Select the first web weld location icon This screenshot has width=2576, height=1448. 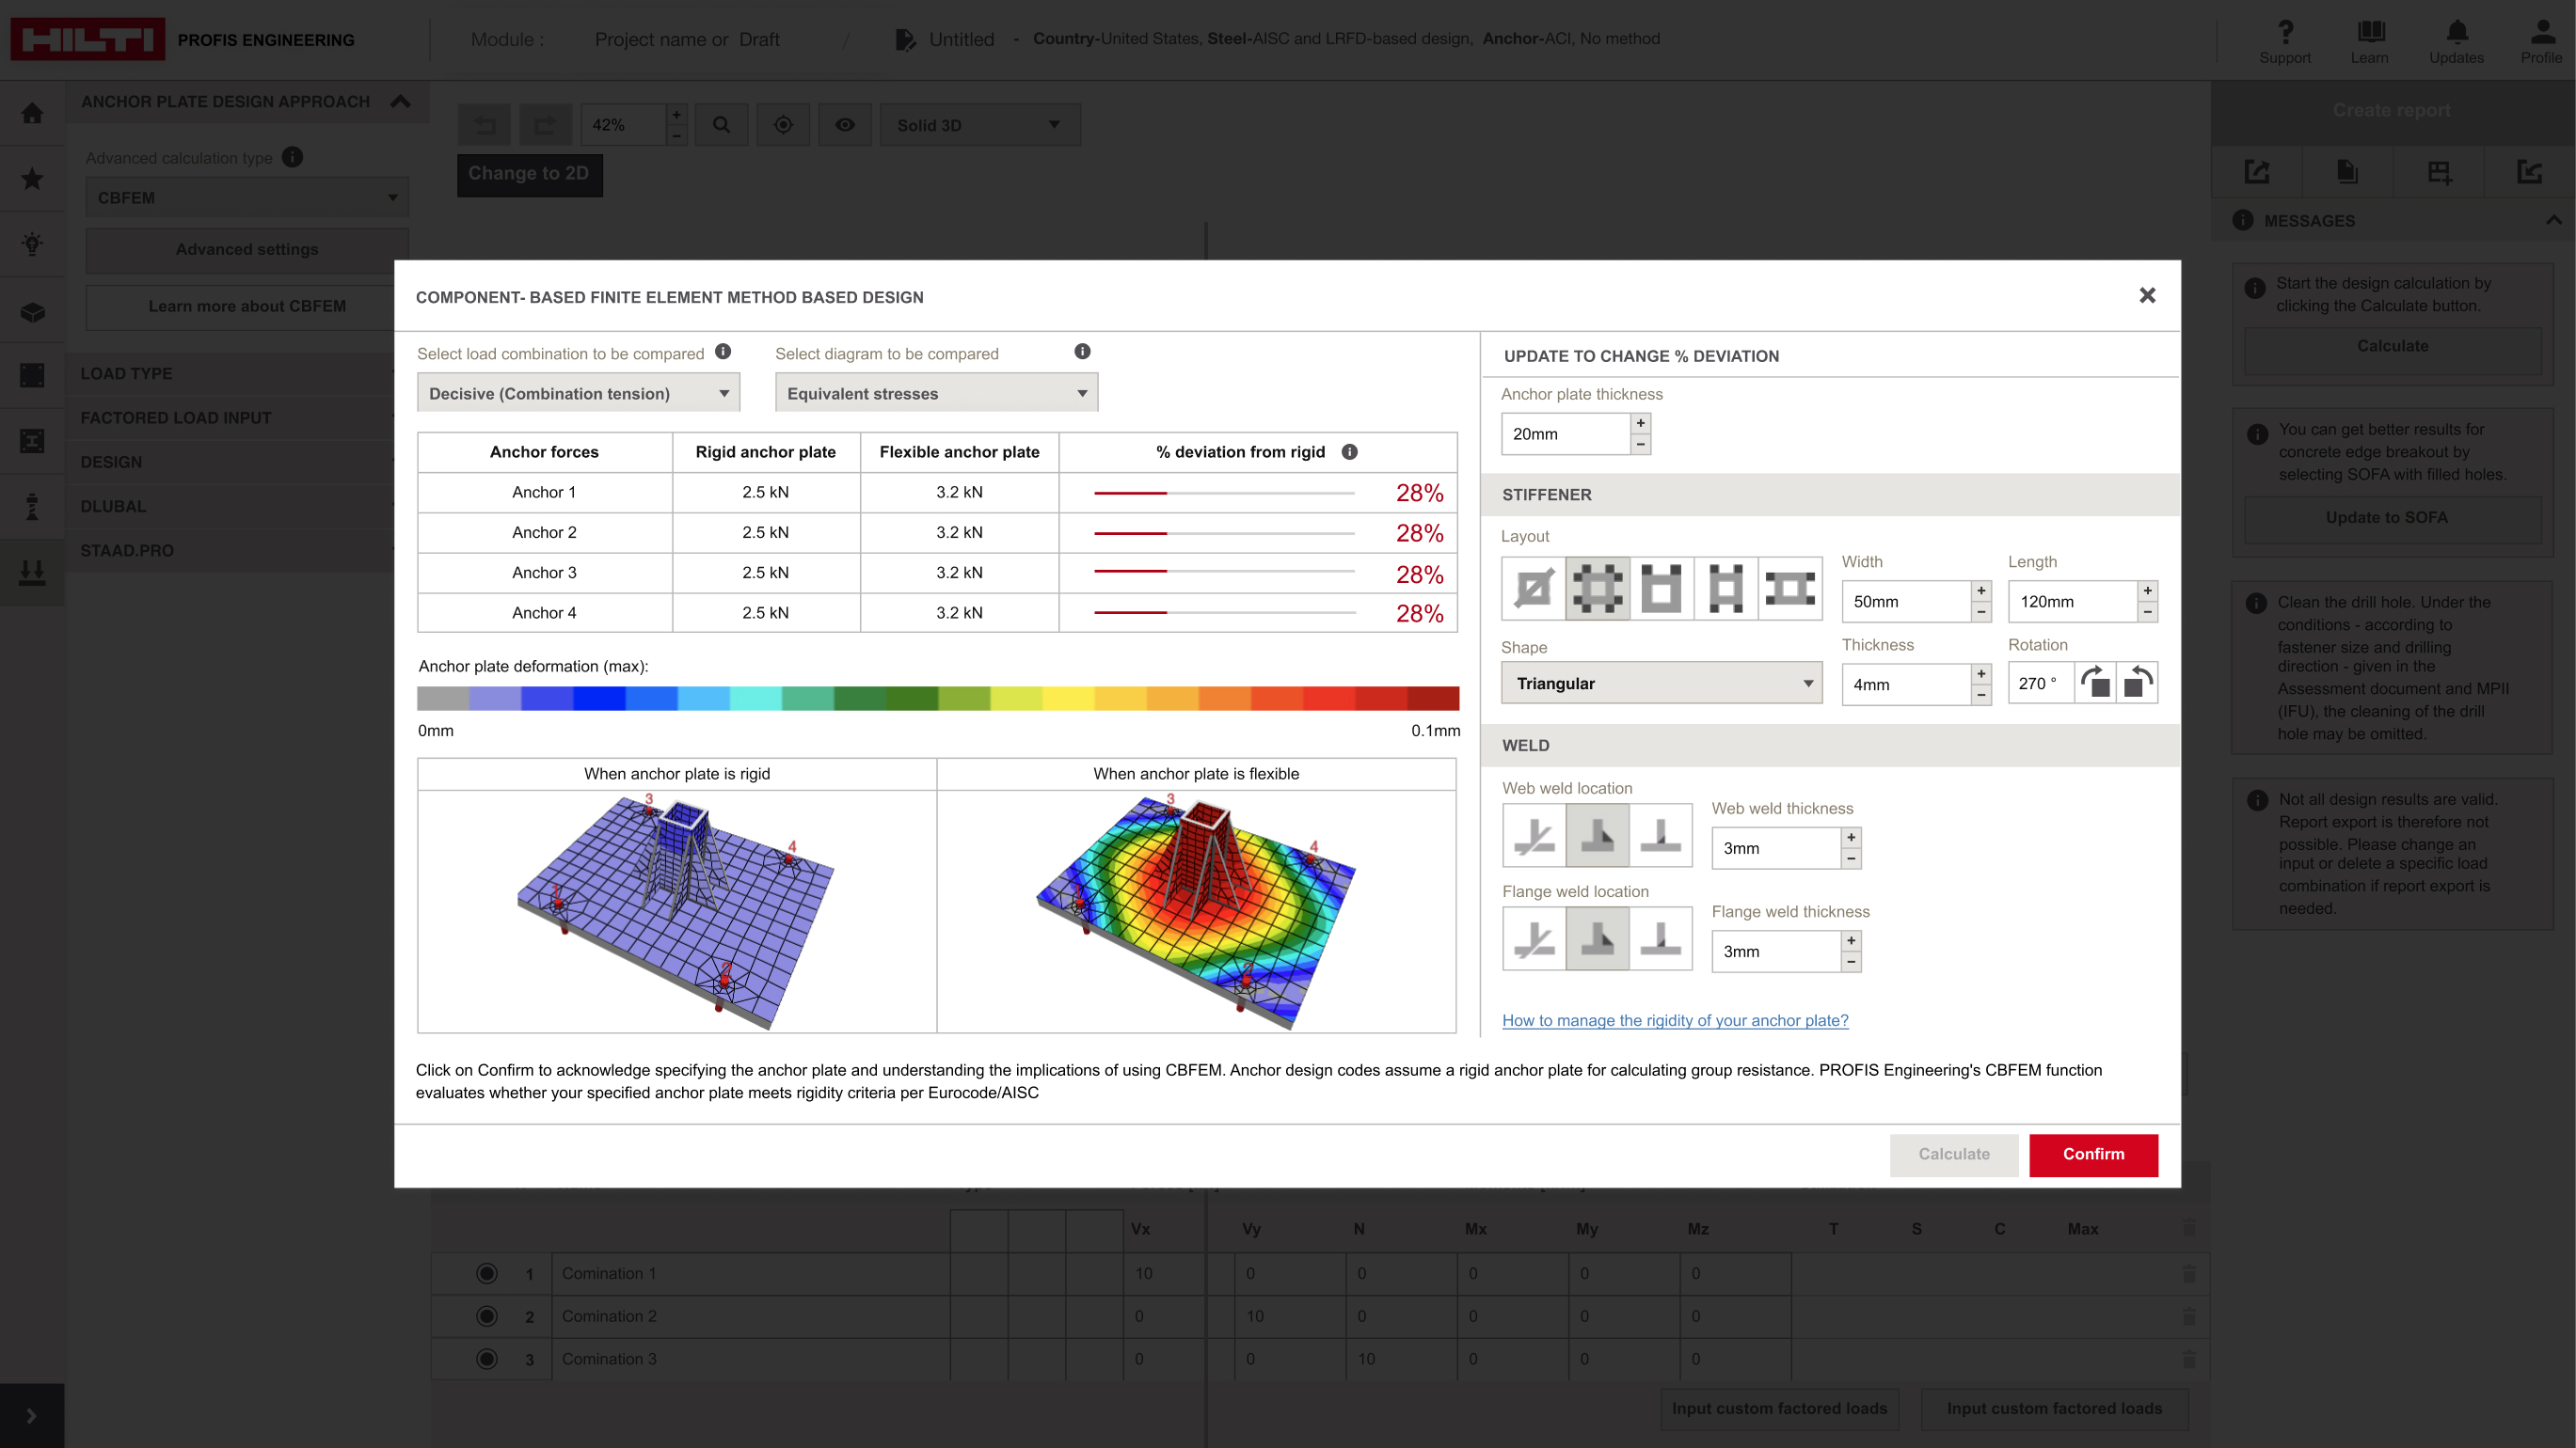pos(1533,834)
